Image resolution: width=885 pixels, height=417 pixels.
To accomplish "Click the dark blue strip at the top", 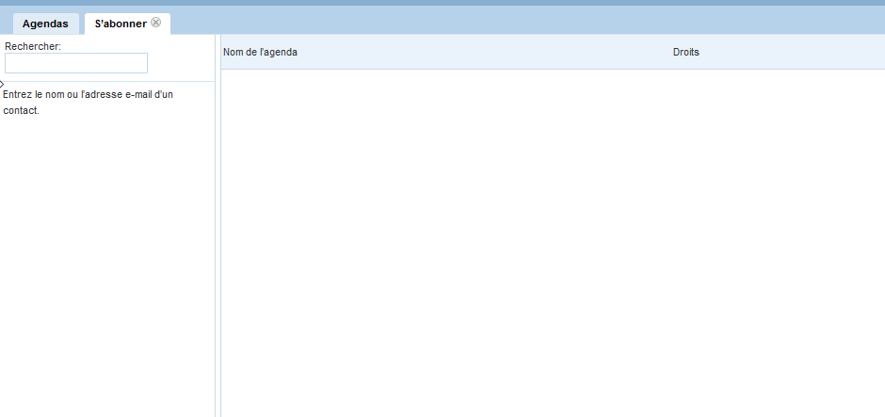I will click(x=442, y=3).
